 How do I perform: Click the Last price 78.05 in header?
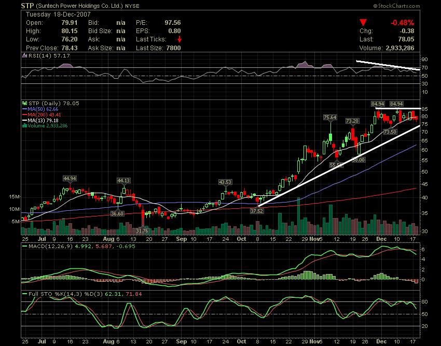pyautogui.click(x=406, y=39)
